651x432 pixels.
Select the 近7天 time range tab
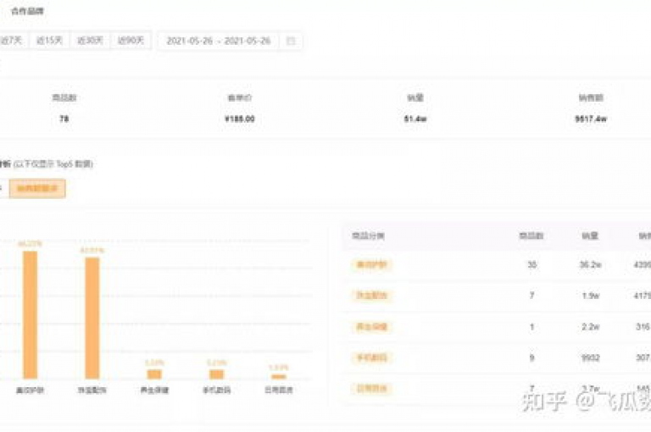tap(14, 41)
